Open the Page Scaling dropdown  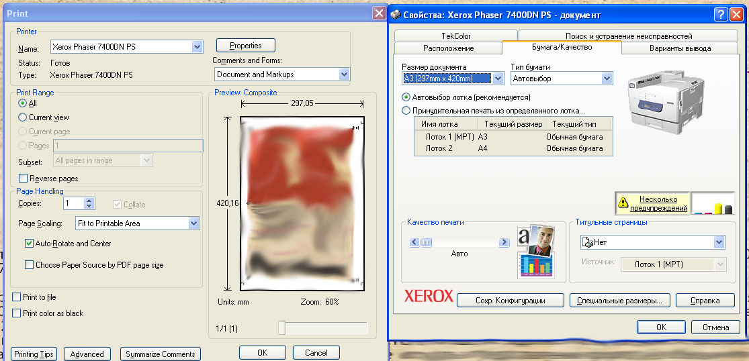[x=193, y=223]
